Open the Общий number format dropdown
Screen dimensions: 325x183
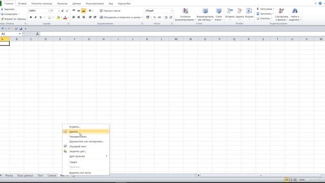[x=172, y=11]
